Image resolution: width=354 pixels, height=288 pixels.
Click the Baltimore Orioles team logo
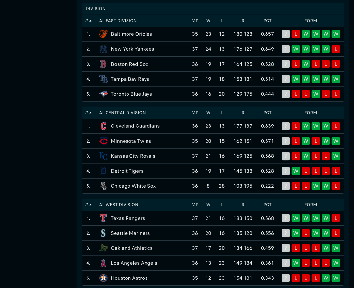click(103, 34)
